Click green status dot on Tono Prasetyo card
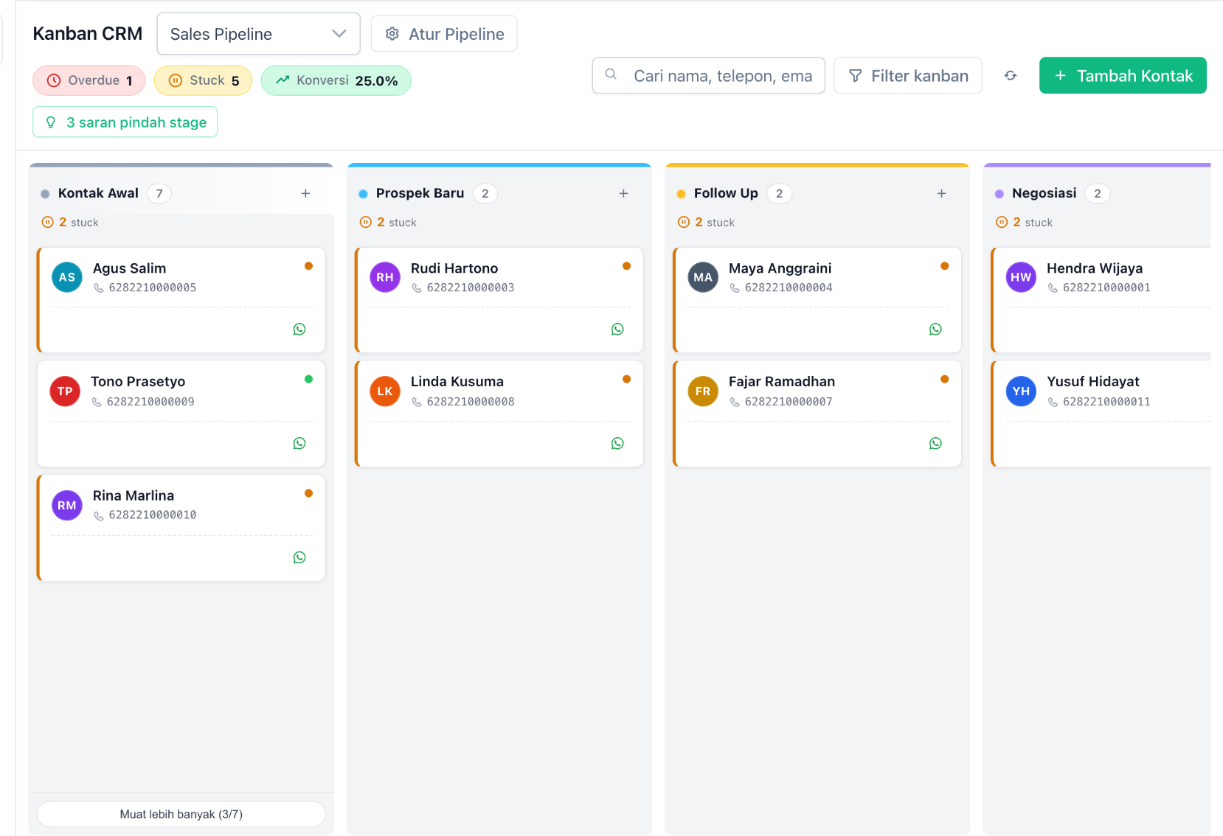The height and width of the screenshot is (836, 1223). [308, 379]
